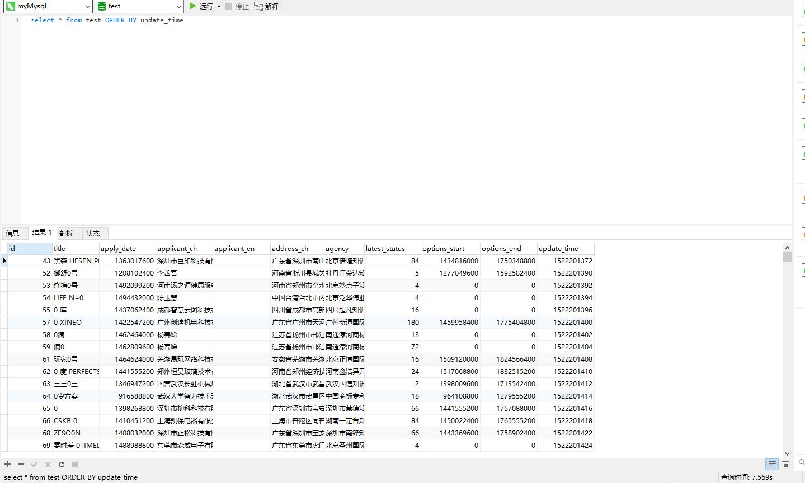Refresh the result grid
The image size is (805, 483).
pos(61,465)
